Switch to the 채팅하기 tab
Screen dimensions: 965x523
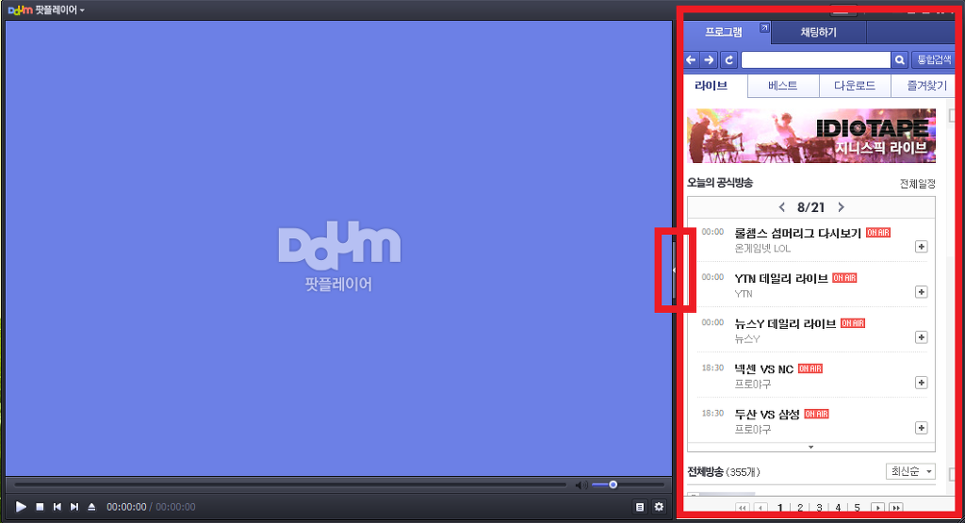click(819, 32)
